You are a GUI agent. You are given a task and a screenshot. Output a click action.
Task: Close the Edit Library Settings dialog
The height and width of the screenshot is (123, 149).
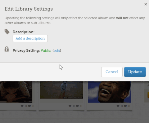tap(146, 4)
